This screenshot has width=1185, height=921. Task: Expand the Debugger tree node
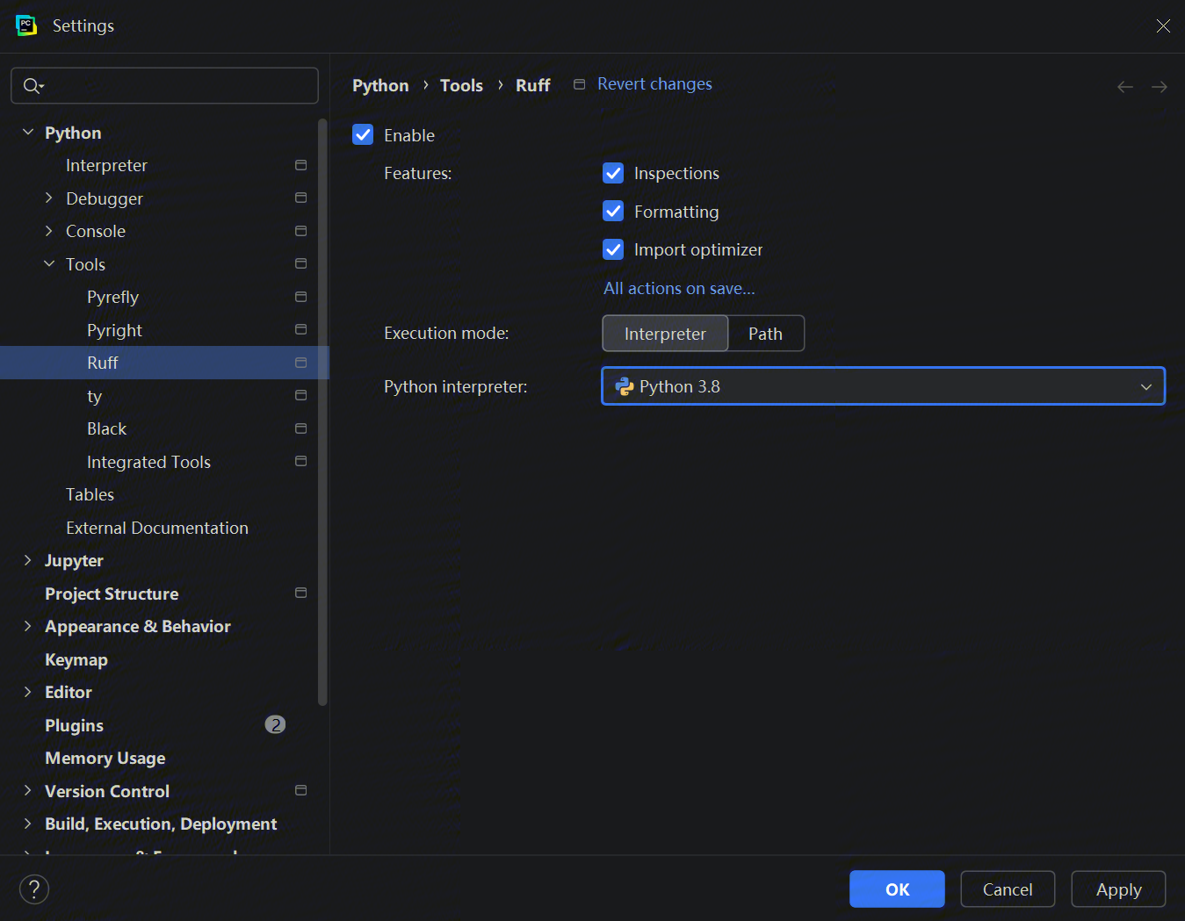[49, 198]
